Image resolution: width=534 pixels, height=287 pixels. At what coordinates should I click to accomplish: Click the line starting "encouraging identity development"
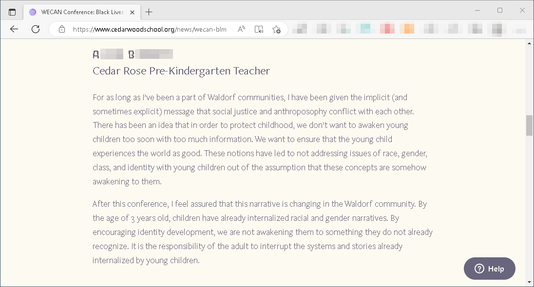[x=263, y=232]
